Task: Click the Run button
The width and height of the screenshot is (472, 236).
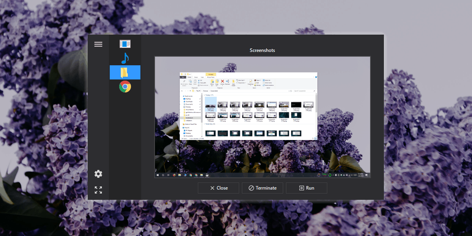Action: [x=306, y=188]
